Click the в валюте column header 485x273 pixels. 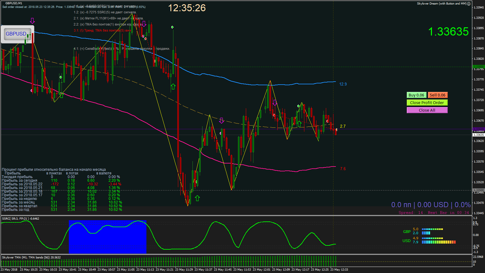[104, 173]
